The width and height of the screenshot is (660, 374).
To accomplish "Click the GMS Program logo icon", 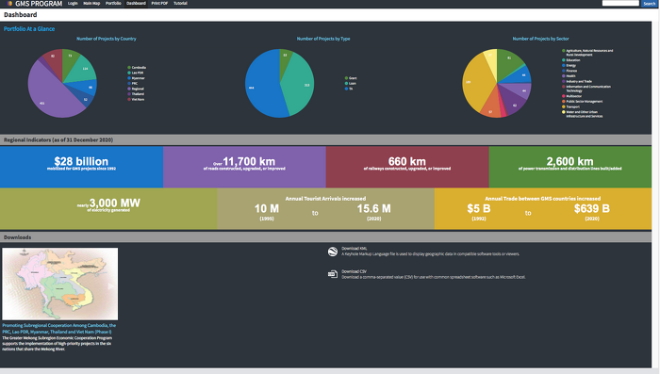I will tap(9, 4).
